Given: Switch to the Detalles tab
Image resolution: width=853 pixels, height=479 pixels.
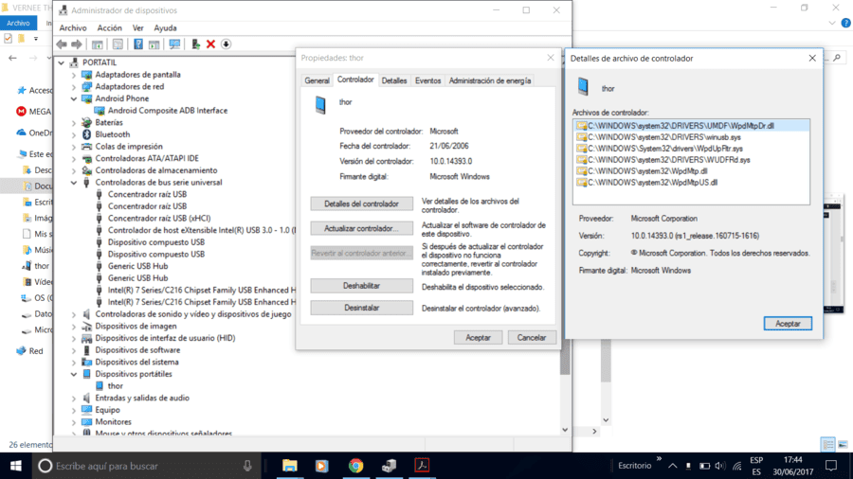Looking at the screenshot, I should [394, 80].
